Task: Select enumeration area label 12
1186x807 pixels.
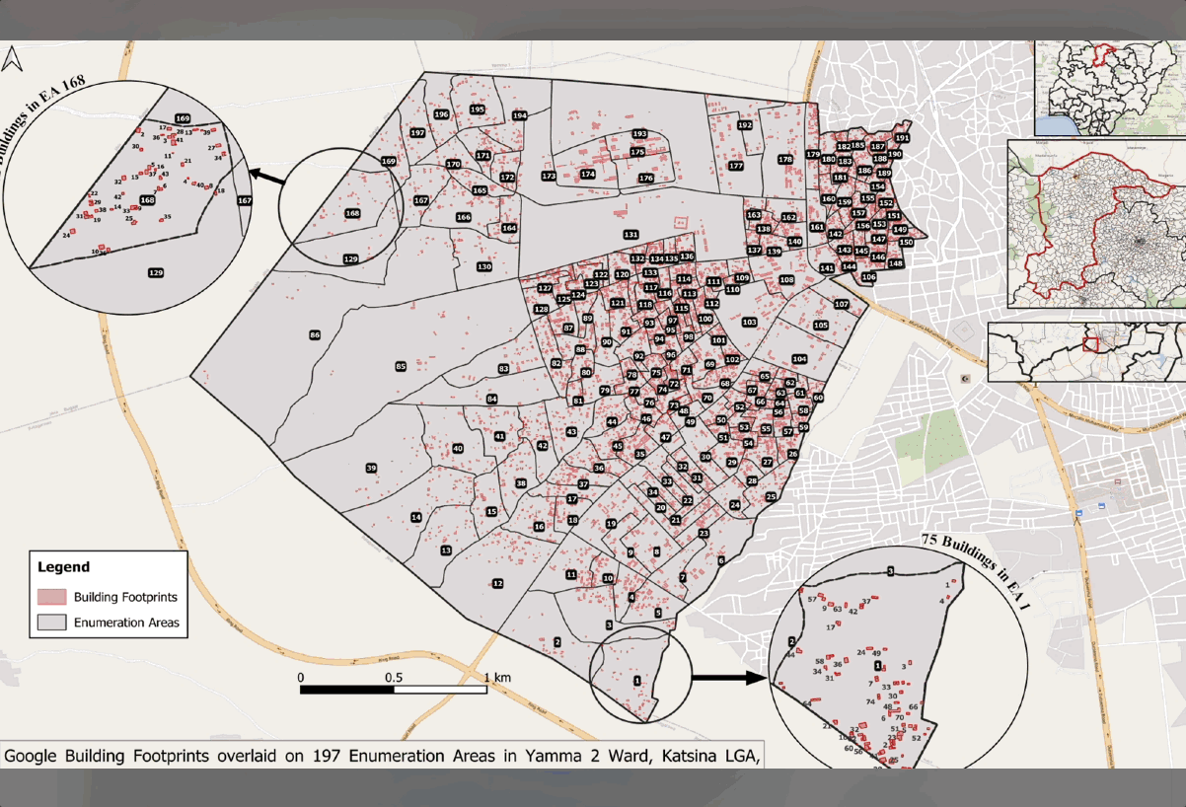Action: pos(497,584)
